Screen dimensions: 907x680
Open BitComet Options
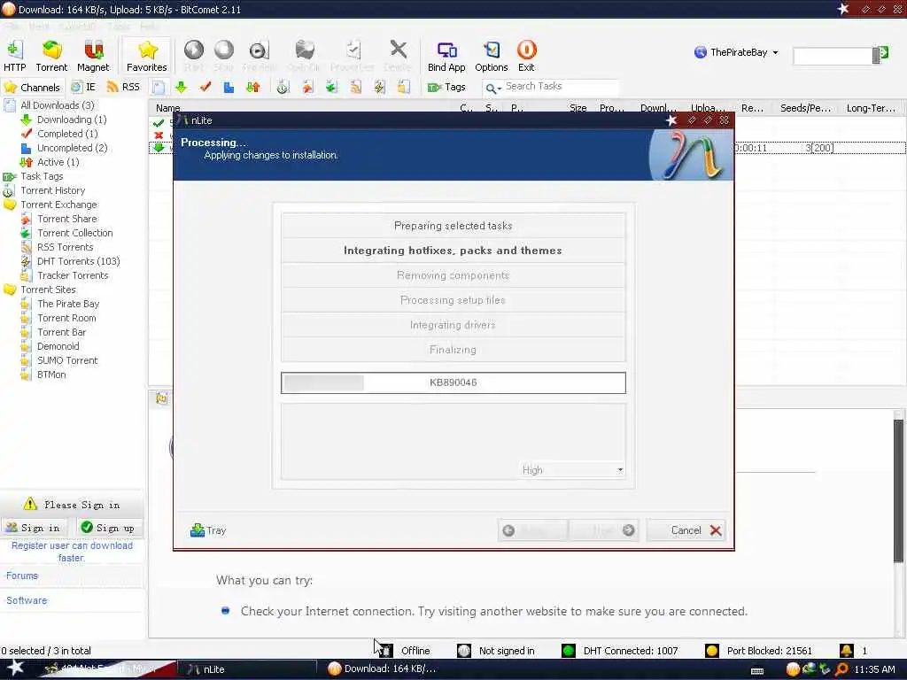pyautogui.click(x=491, y=56)
